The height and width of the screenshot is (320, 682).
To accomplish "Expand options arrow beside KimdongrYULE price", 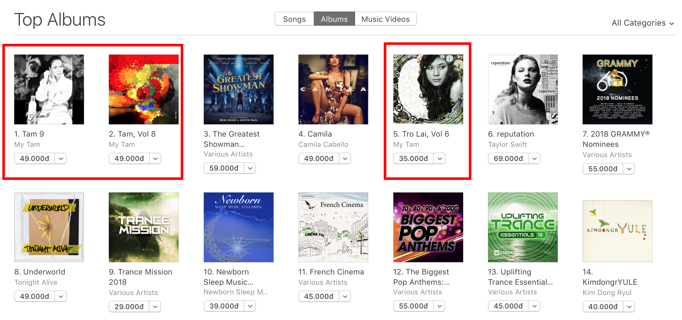I will (629, 307).
